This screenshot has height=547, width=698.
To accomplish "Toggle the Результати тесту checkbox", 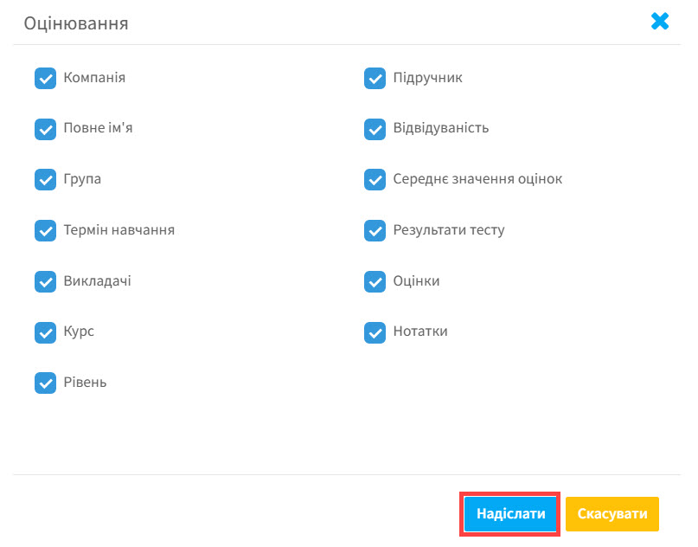I will pos(375,231).
